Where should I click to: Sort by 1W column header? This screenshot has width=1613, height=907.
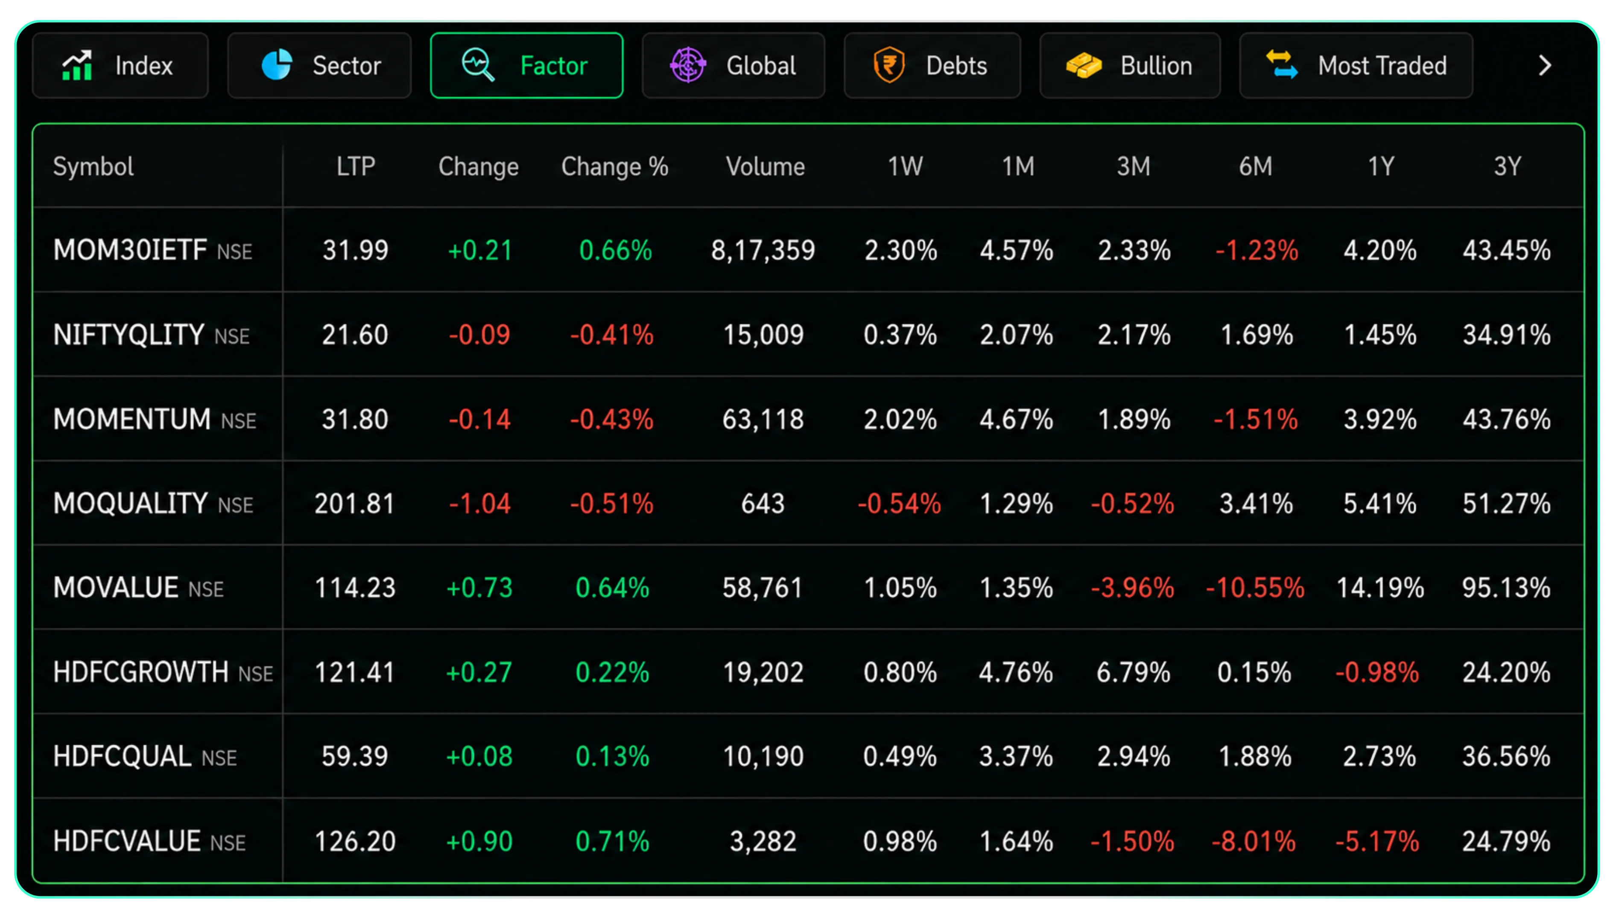tap(905, 166)
